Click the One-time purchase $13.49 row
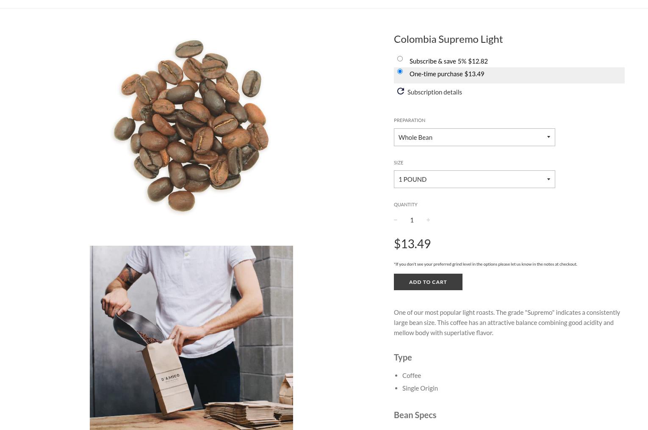The height and width of the screenshot is (430, 648). pyautogui.click(x=509, y=75)
